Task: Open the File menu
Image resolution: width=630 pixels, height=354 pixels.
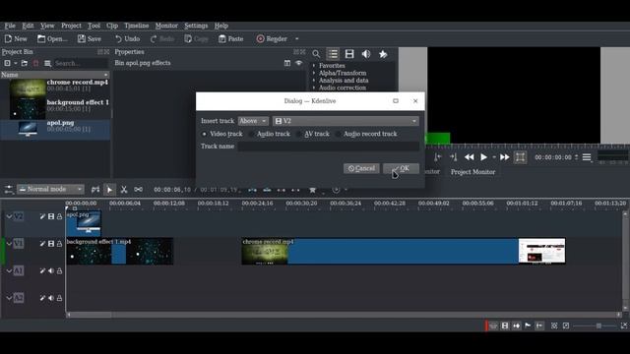Action: pyautogui.click(x=10, y=26)
